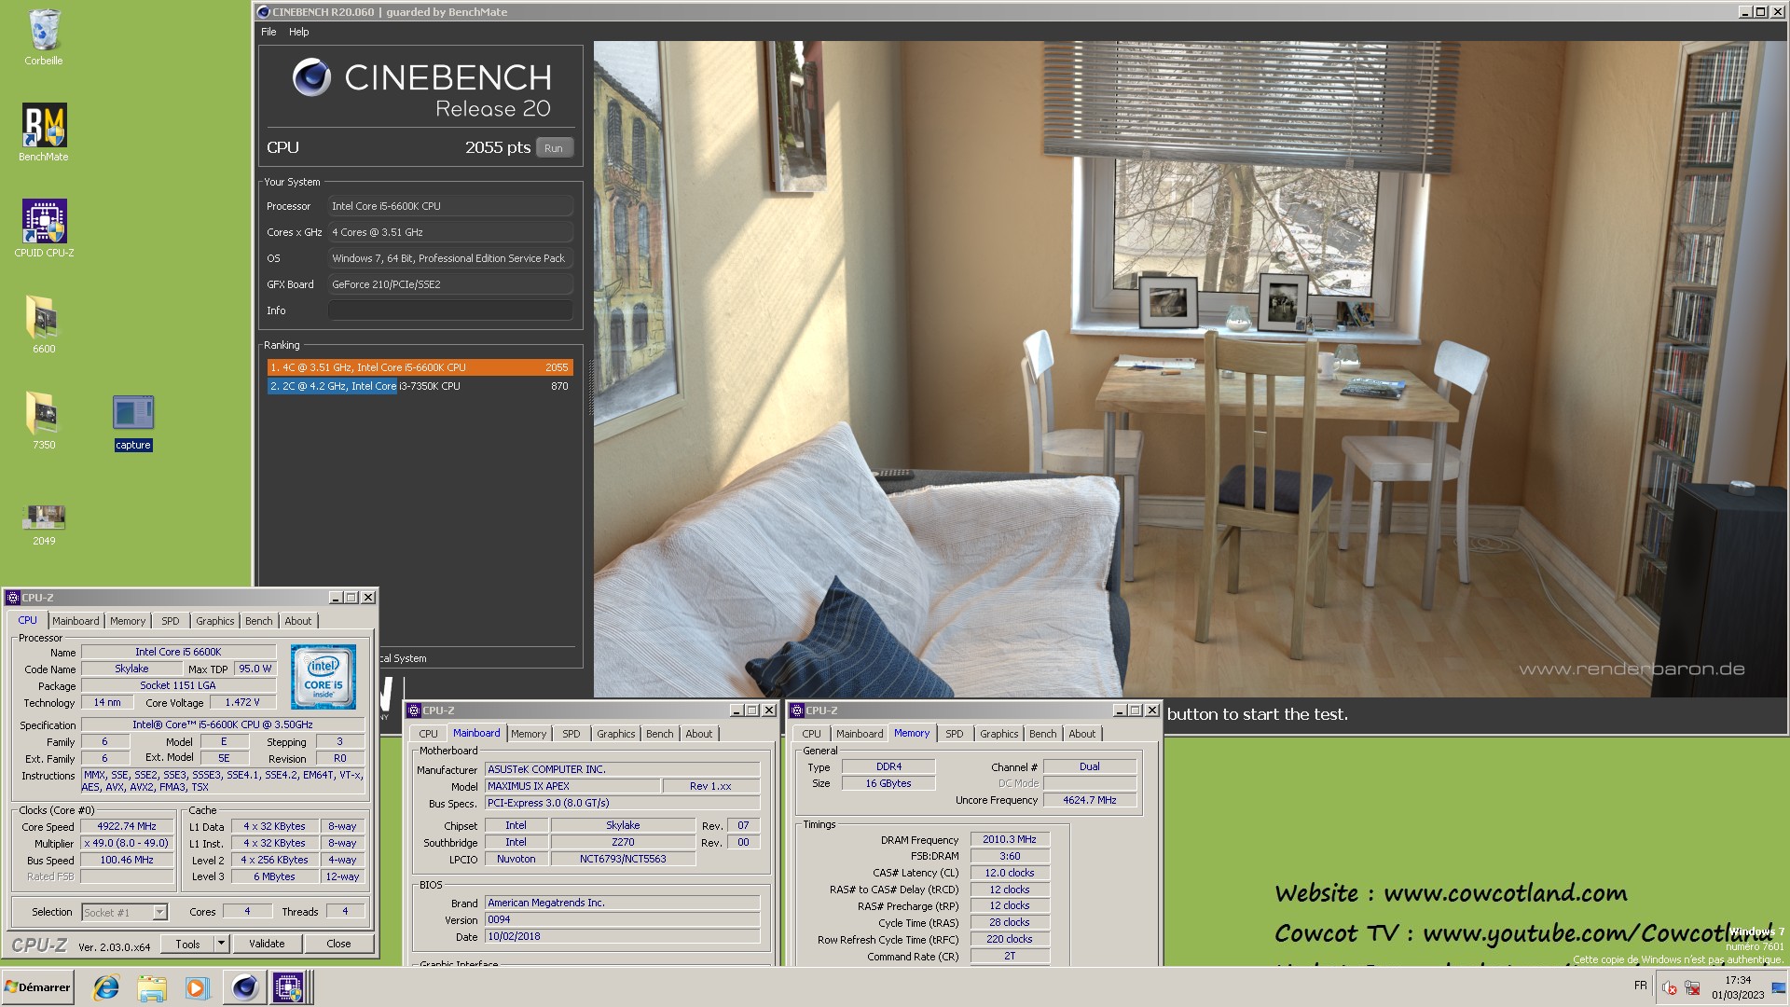
Task: Select ranking entry for i5-6600K scoring 2055
Action: [x=420, y=367]
